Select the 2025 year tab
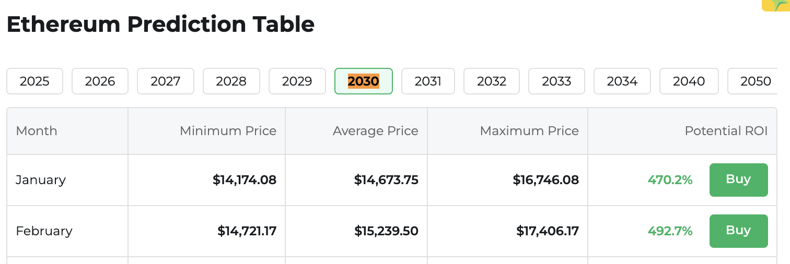The height and width of the screenshot is (264, 790). coord(34,81)
